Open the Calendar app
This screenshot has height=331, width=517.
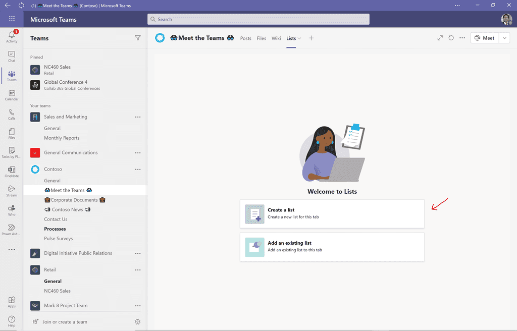pos(12,95)
